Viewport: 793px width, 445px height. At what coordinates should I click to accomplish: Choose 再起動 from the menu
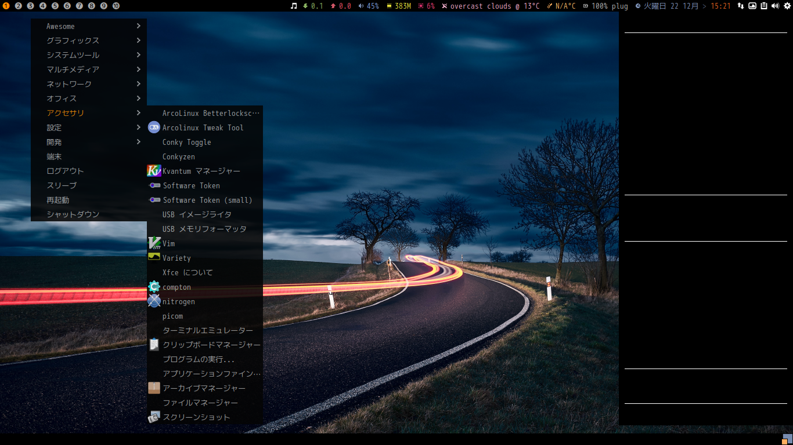point(89,200)
